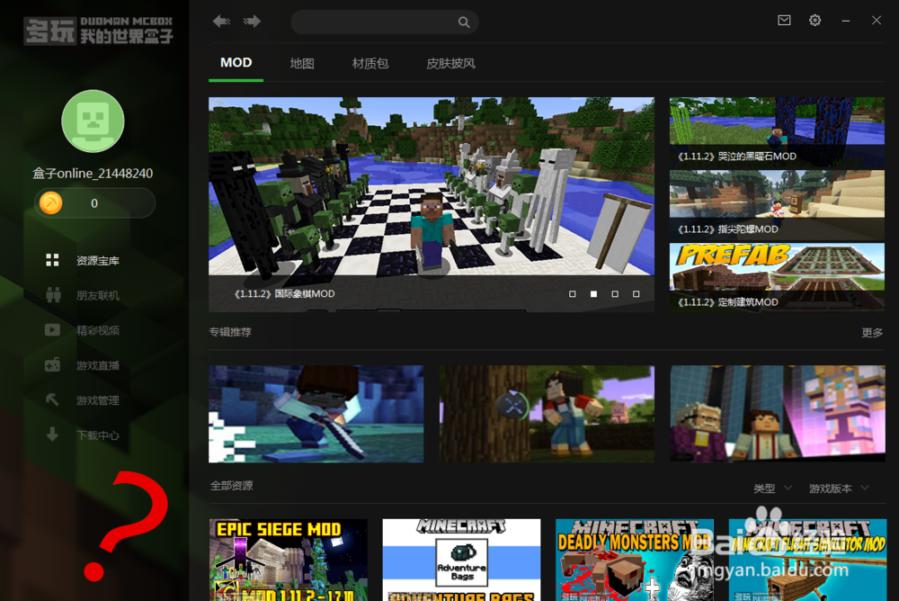The height and width of the screenshot is (601, 899).
Task: Select the fourth carousel indicator dot
Action: coord(636,294)
